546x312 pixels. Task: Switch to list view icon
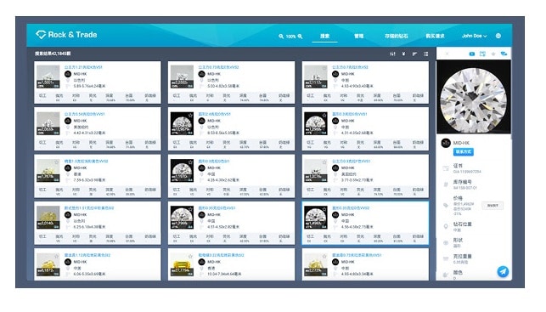426,54
